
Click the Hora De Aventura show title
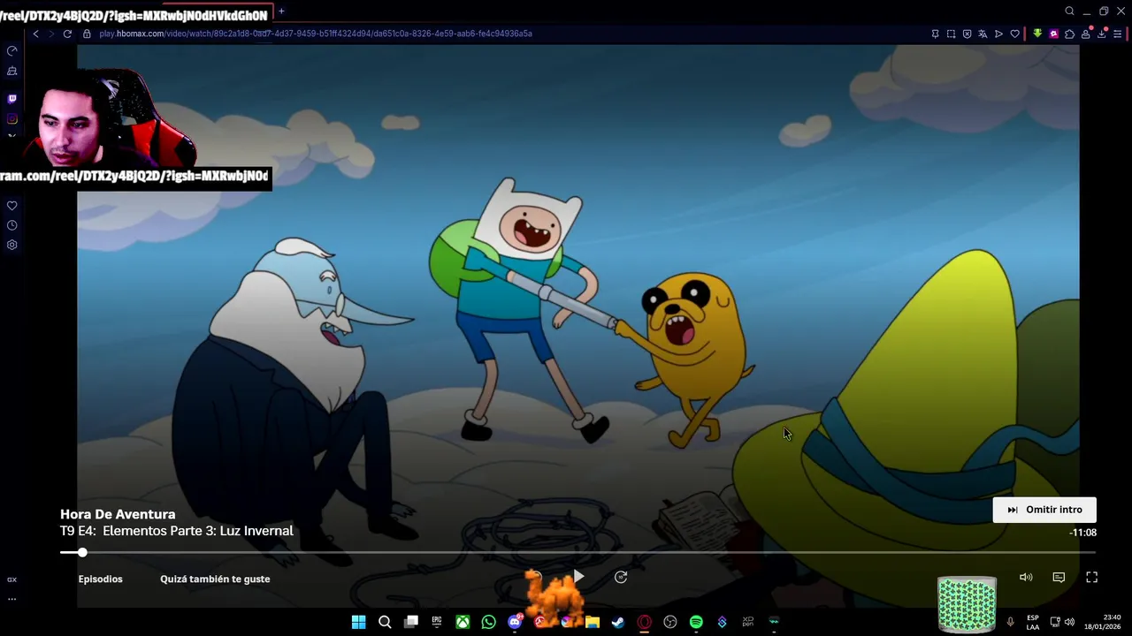118,514
